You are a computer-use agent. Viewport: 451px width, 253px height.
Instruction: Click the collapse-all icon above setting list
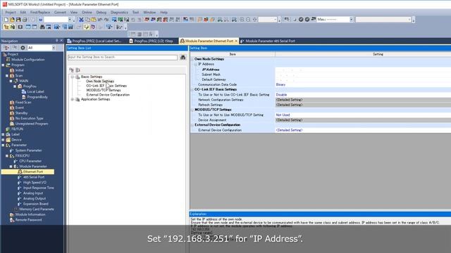(78, 70)
